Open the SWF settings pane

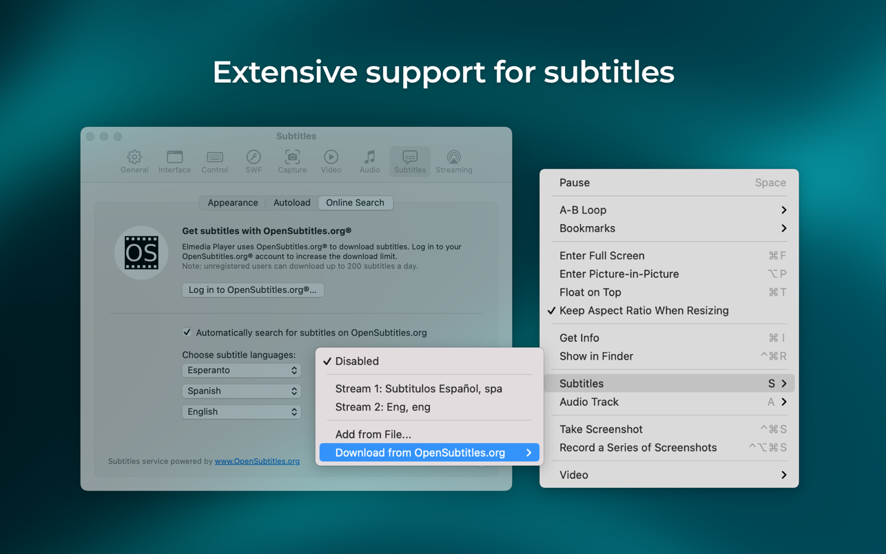[x=254, y=161]
